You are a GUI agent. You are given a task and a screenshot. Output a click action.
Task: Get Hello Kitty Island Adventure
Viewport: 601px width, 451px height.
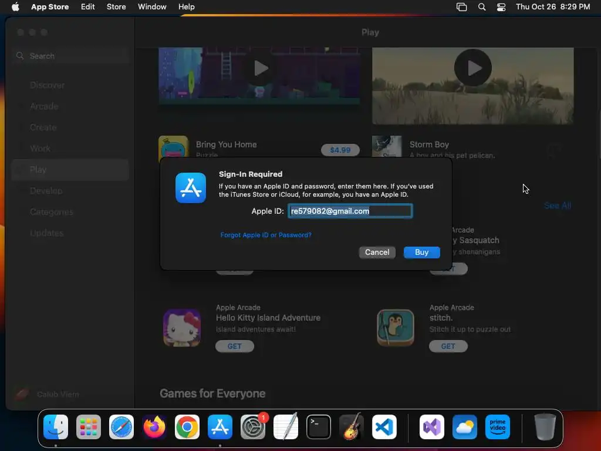[x=235, y=346]
